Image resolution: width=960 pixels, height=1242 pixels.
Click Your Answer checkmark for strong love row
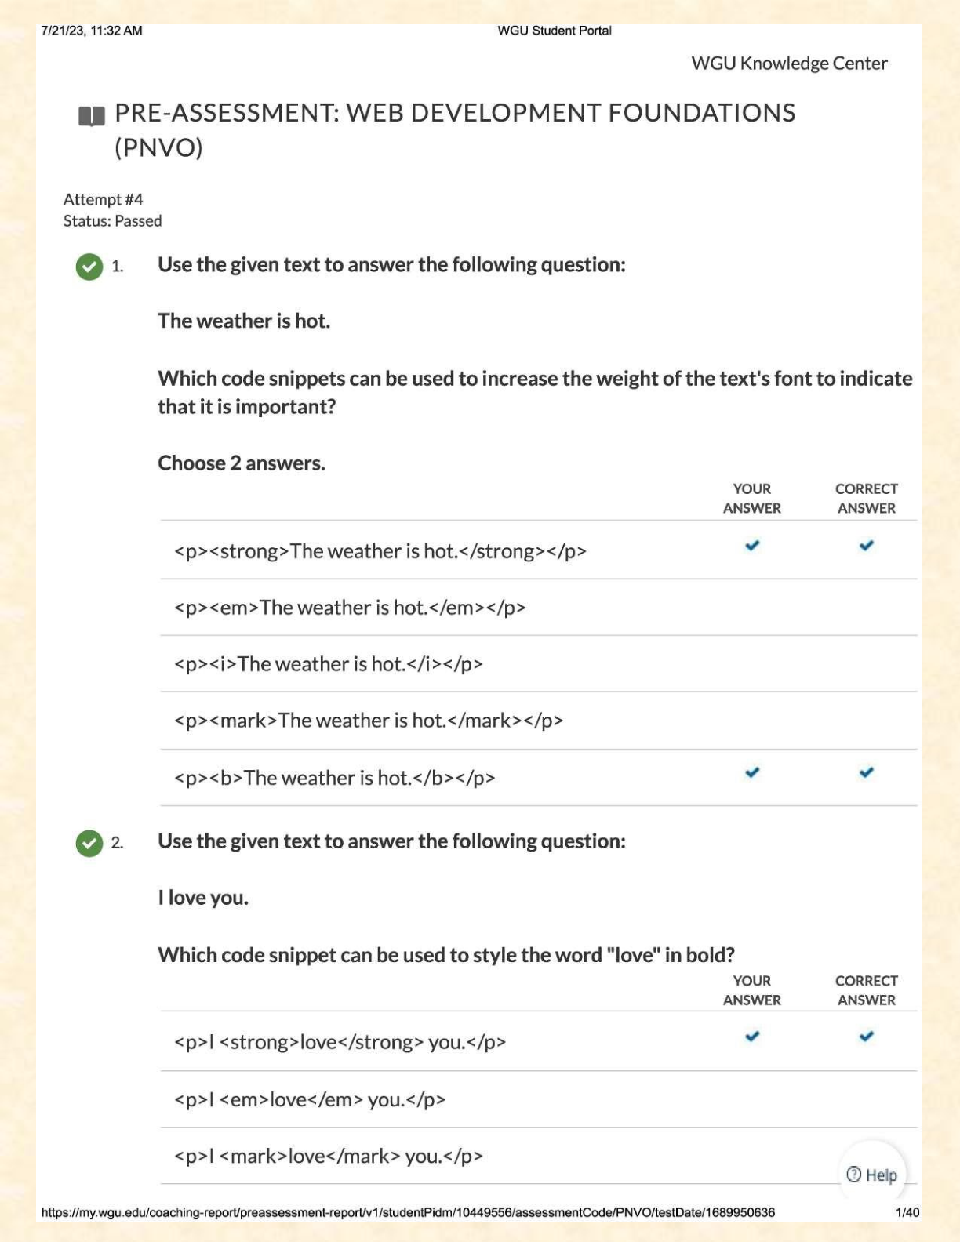[752, 1037]
